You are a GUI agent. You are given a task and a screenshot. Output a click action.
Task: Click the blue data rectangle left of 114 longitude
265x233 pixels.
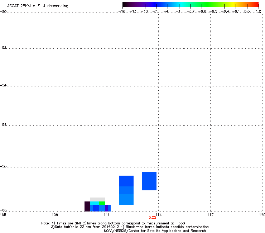pyautogui.click(x=149, y=181)
